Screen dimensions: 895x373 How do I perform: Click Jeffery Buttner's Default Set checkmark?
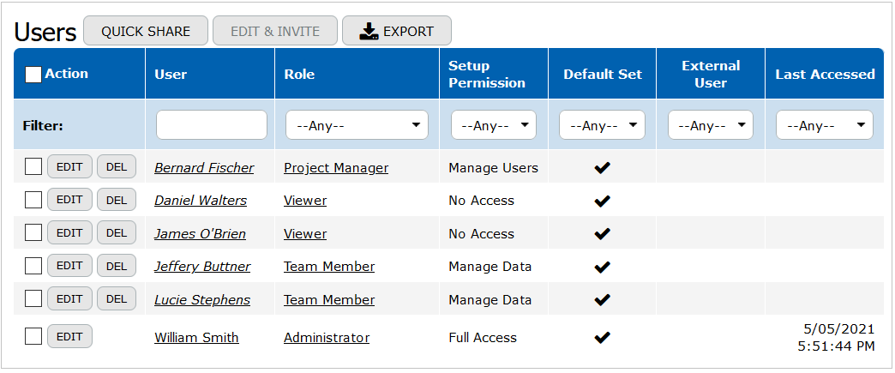click(602, 267)
